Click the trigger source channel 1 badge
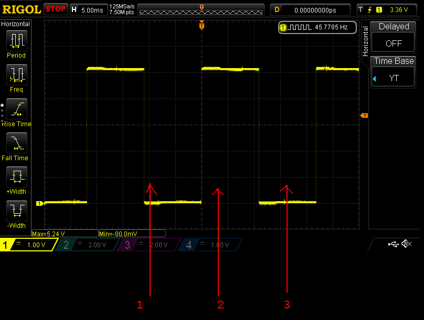 [x=379, y=10]
